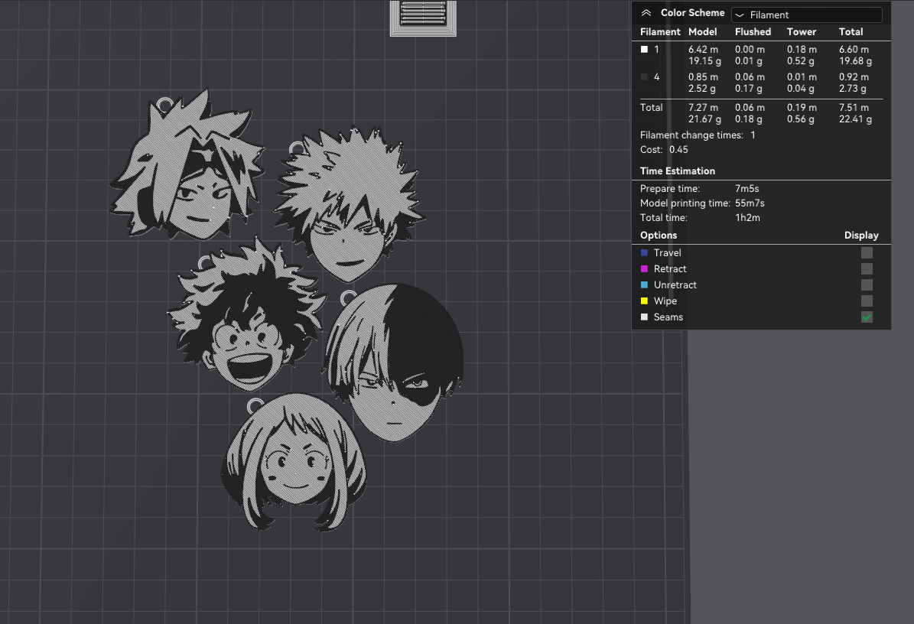Click the '1h2m' total time value
914x624 pixels.
[747, 217]
